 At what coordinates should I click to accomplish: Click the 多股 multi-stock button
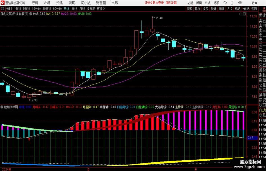pyautogui.click(x=205, y=9)
